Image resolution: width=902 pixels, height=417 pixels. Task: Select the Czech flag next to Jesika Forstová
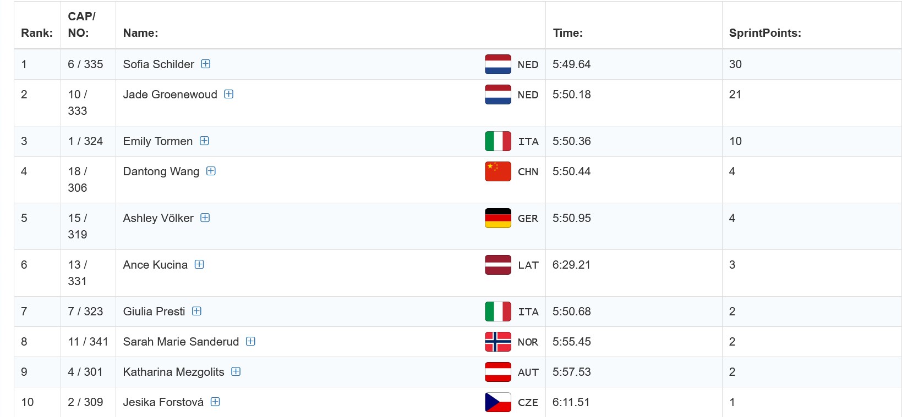(x=497, y=402)
